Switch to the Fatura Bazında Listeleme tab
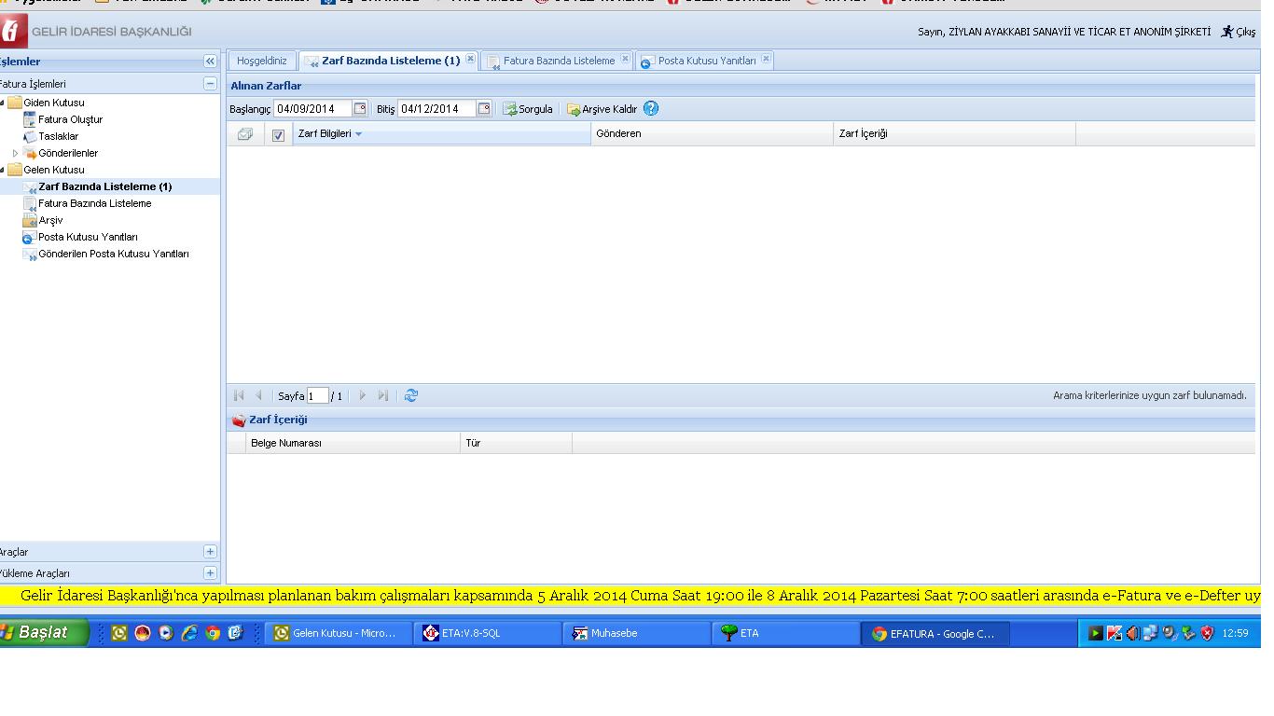The height and width of the screenshot is (716, 1274). (x=559, y=61)
